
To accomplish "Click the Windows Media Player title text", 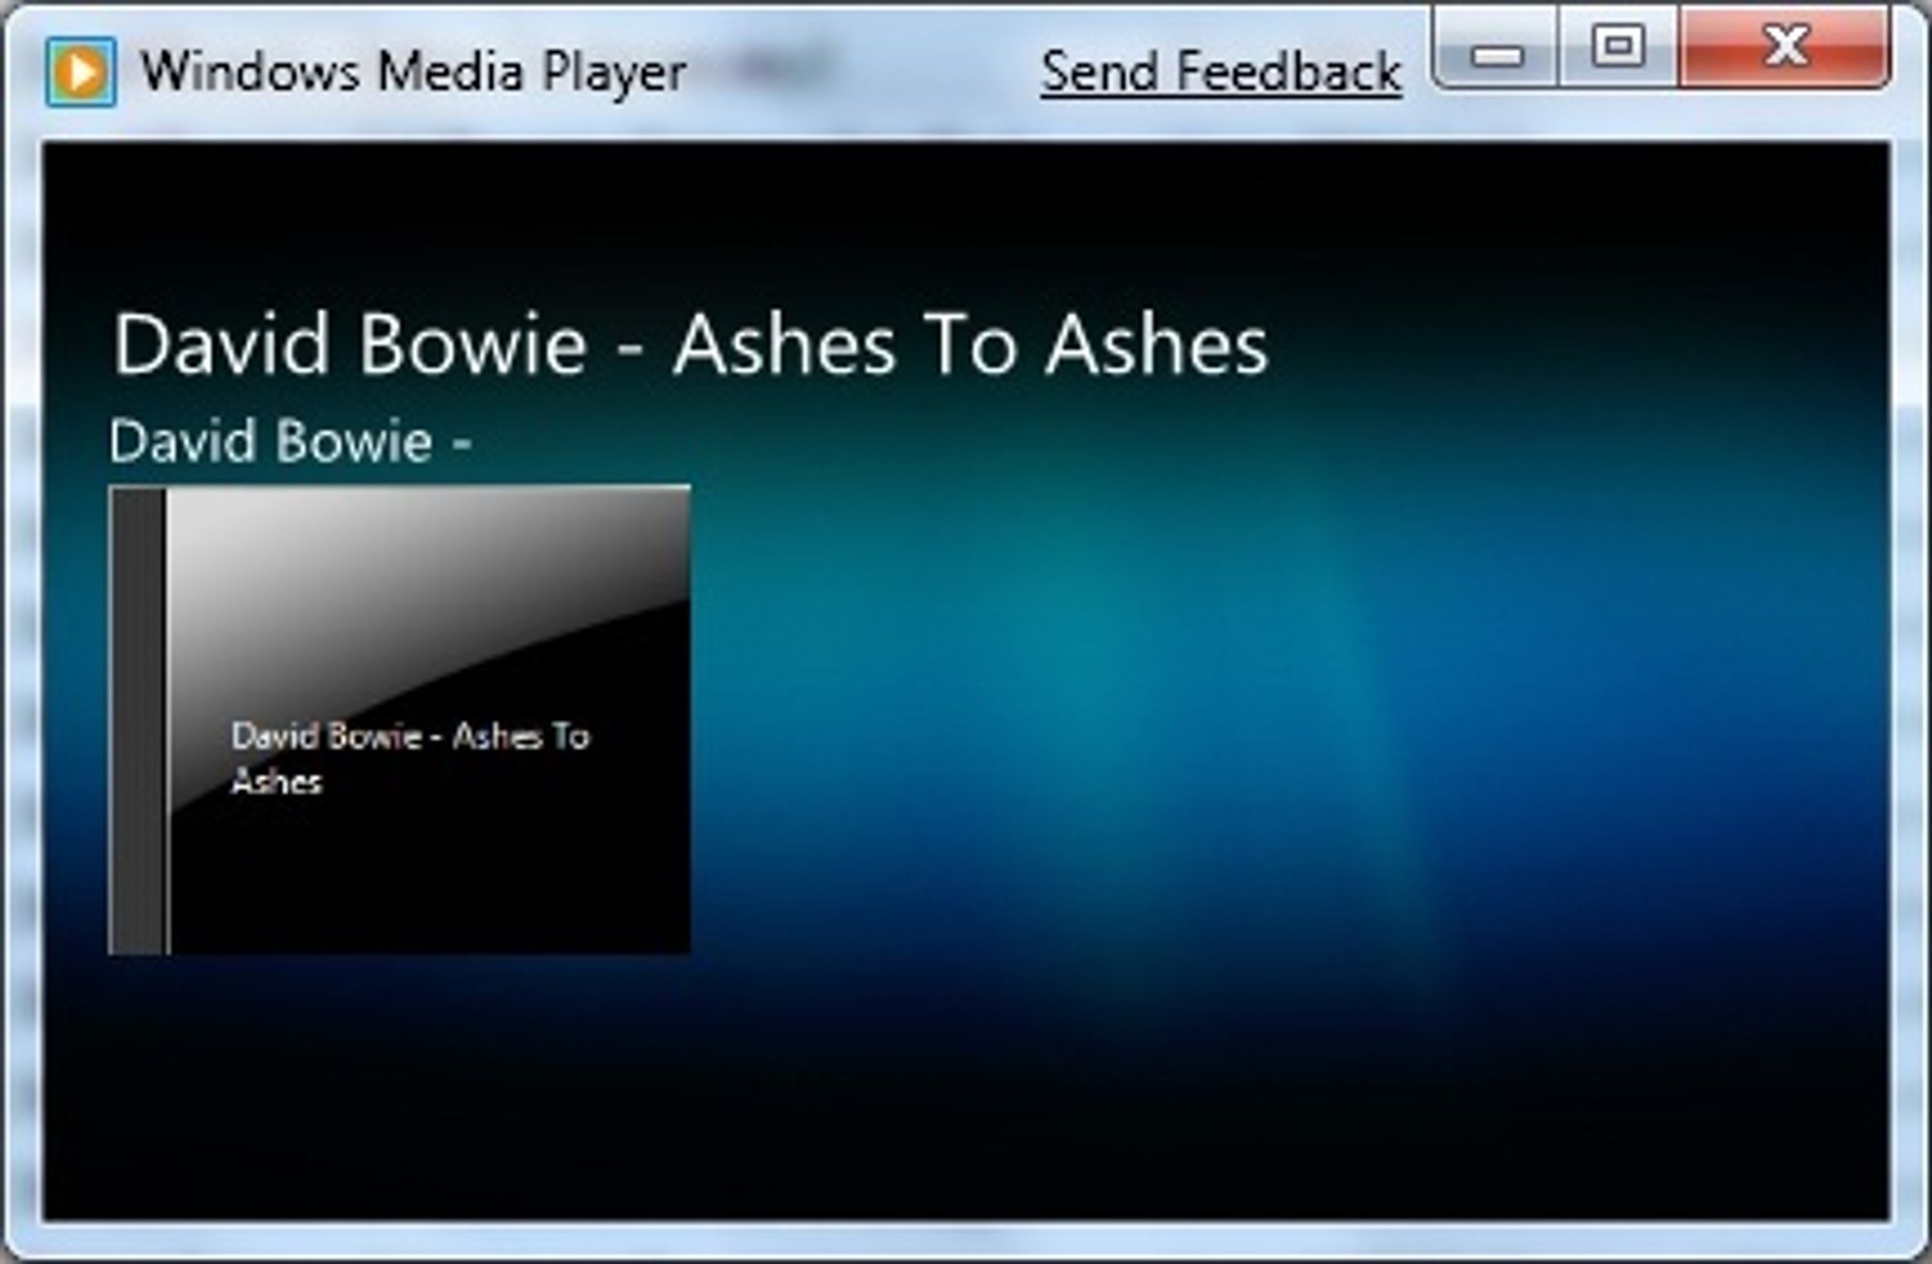I will click(413, 72).
